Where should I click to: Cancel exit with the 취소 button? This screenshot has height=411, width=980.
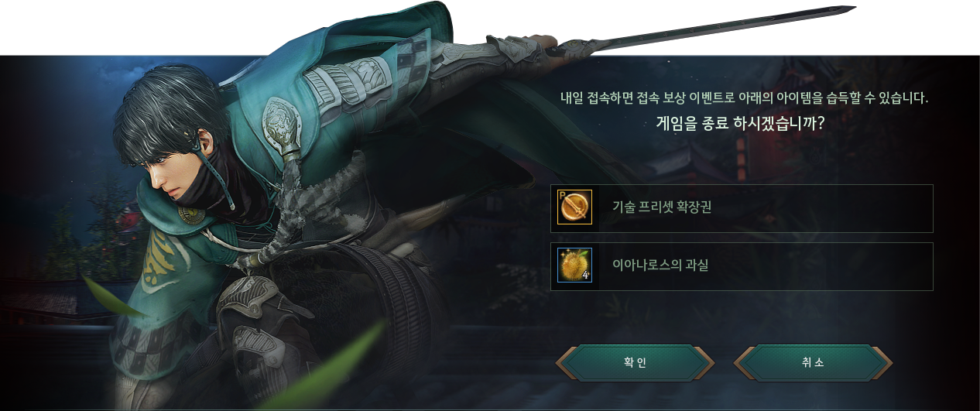[x=813, y=363]
